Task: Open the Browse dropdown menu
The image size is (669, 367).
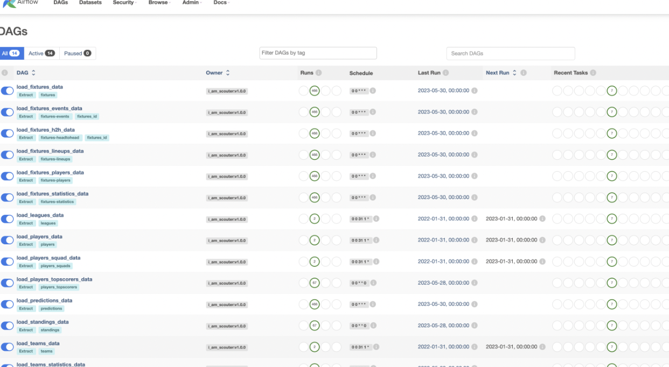Action: coord(159,3)
